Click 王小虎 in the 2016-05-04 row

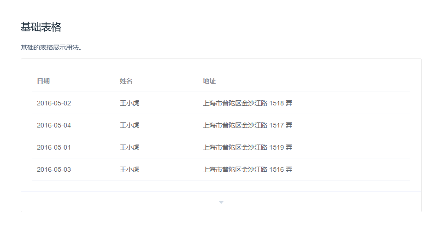[130, 125]
